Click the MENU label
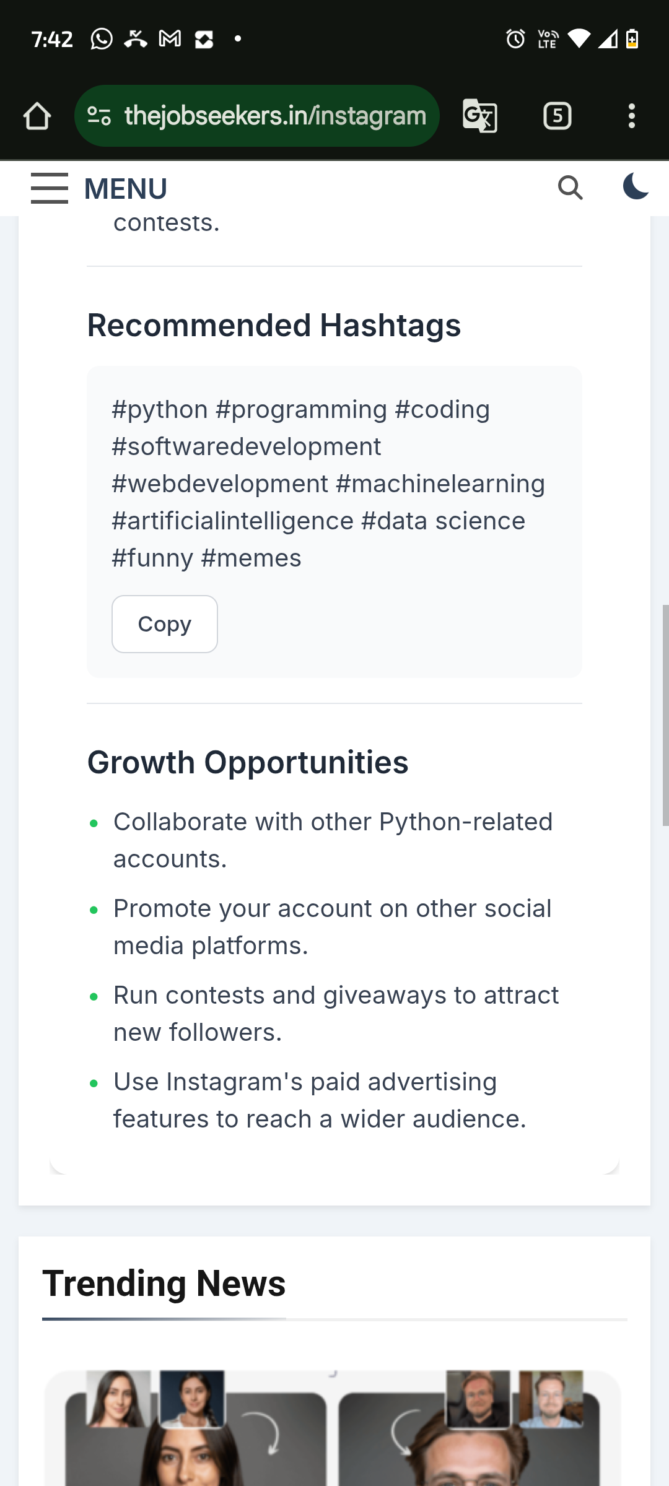The width and height of the screenshot is (669, 1486). (126, 189)
